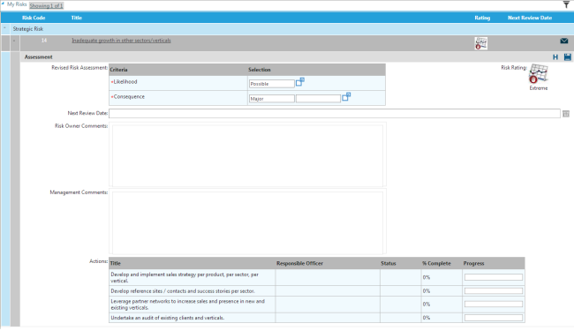This screenshot has height=331, width=574.
Task: Click the empty second Consequence field
Action: [x=318, y=99]
